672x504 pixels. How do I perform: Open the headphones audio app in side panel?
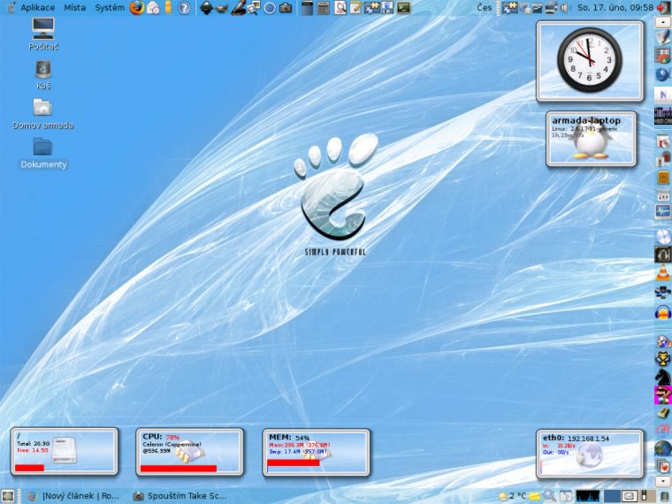(x=662, y=311)
